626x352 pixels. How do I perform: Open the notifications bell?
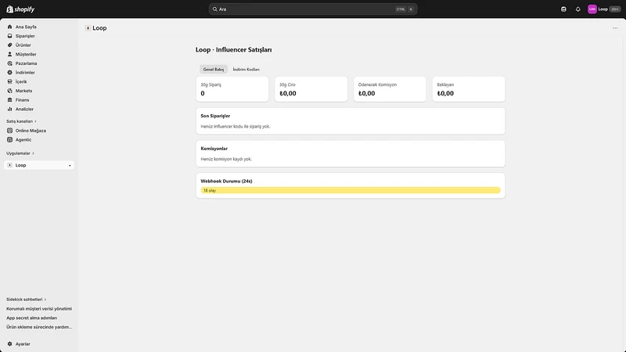click(x=577, y=9)
